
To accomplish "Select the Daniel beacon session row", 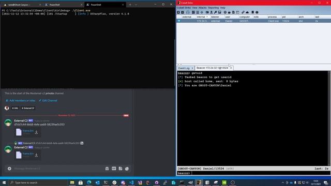I will 253,21.
